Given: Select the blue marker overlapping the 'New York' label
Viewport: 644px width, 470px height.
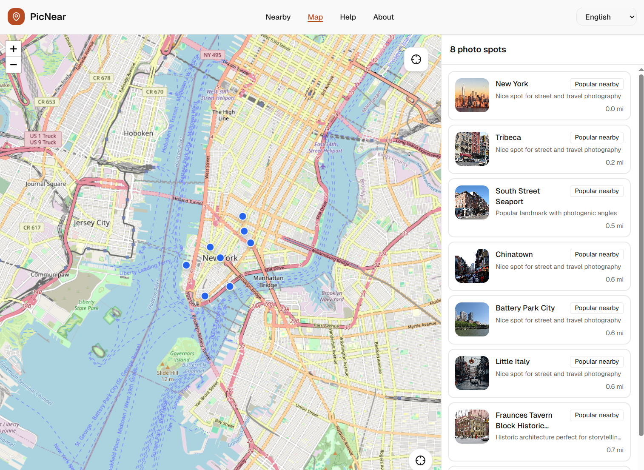Looking at the screenshot, I should pos(220,257).
